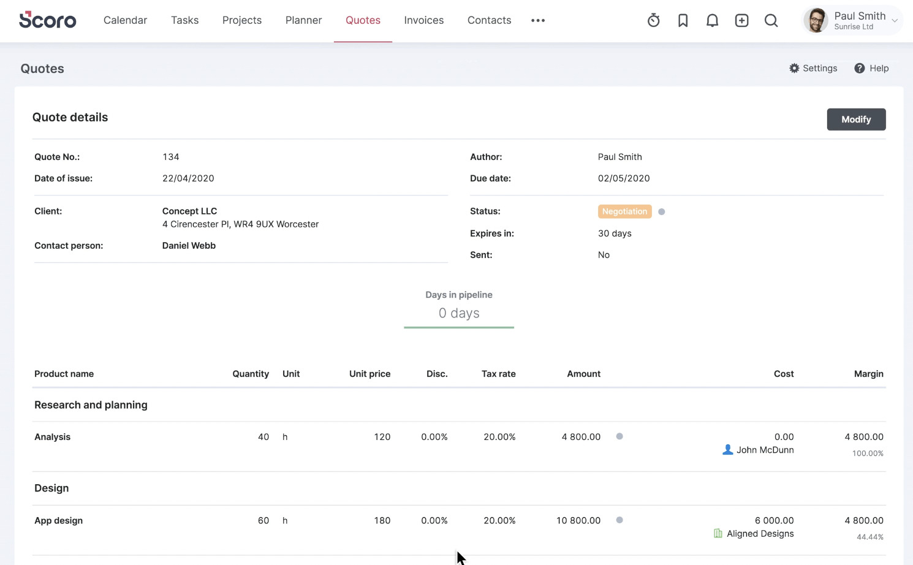The width and height of the screenshot is (913, 565).
Task: Click the Aligned Designs company icon
Action: [x=718, y=534]
